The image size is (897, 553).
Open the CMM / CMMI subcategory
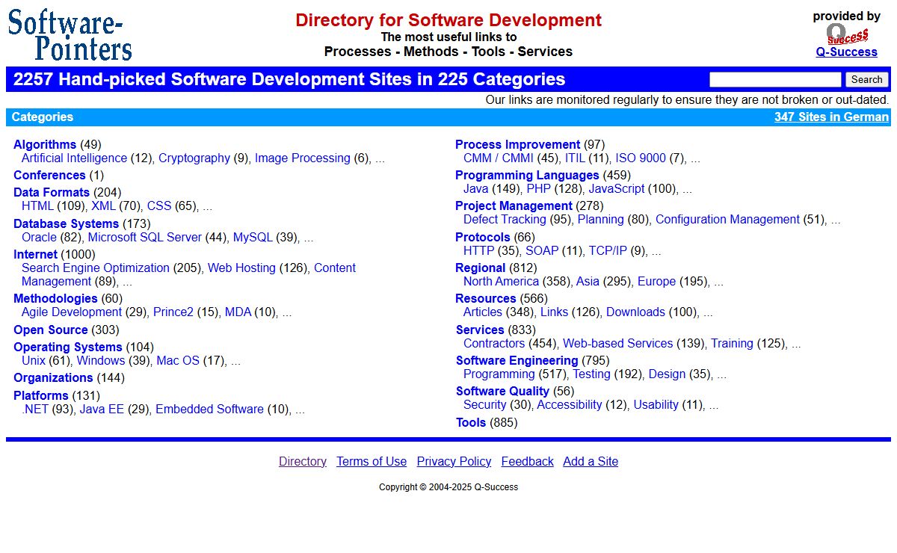point(499,158)
